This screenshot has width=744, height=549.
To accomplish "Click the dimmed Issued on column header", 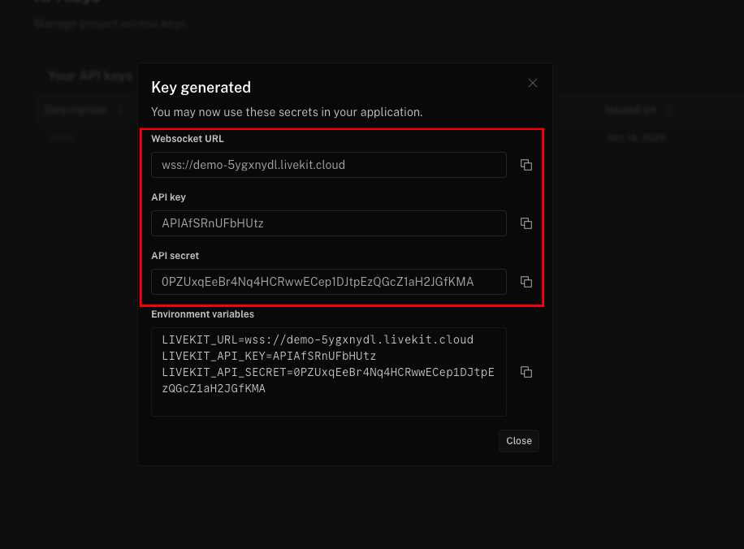I will click(x=630, y=109).
